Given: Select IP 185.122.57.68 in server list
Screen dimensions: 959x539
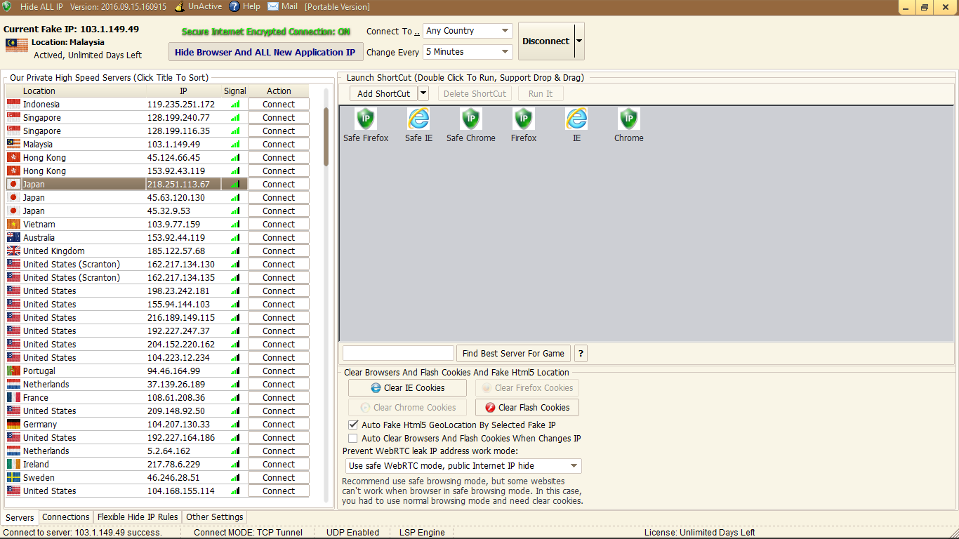Looking at the screenshot, I should click(x=176, y=251).
